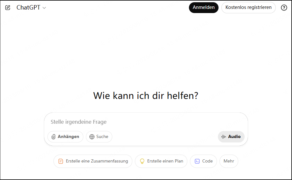Open help via the question mark icon
This screenshot has width=292, height=180.
[284, 8]
